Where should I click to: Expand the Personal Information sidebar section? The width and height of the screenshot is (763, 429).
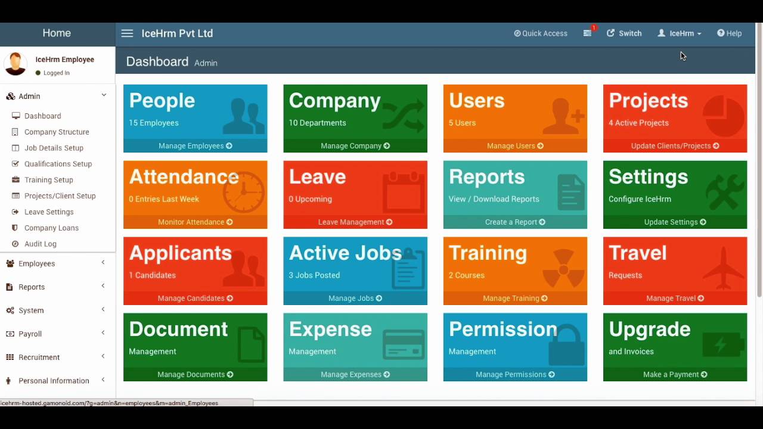58,381
